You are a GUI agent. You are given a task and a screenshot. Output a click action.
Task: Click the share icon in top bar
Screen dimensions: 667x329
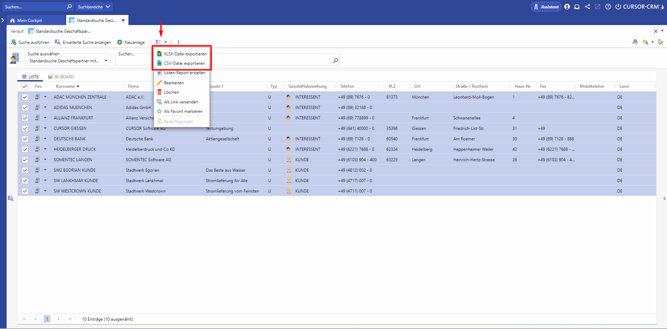[x=587, y=7]
